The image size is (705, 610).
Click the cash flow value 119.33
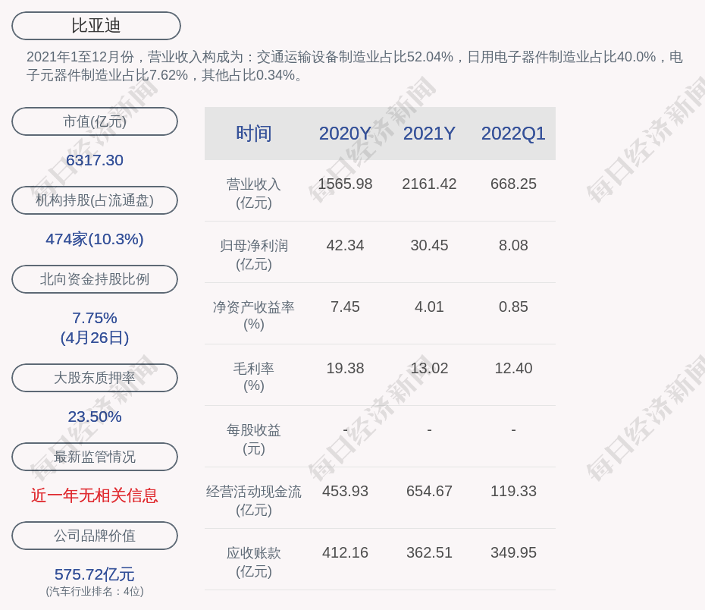click(513, 491)
